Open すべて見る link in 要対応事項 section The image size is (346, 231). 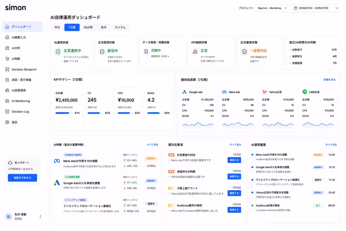(235, 145)
